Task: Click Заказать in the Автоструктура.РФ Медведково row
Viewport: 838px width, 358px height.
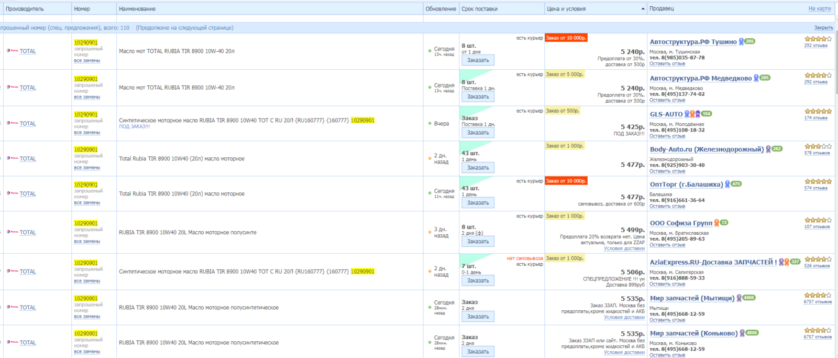Action: click(478, 96)
